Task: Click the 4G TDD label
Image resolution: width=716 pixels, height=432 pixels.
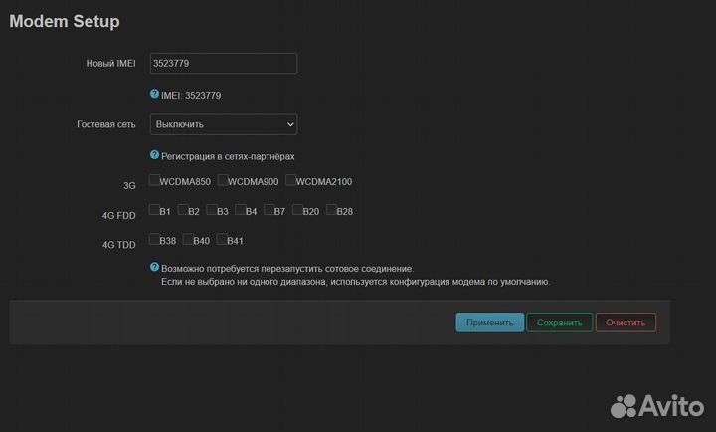Action: tap(118, 245)
